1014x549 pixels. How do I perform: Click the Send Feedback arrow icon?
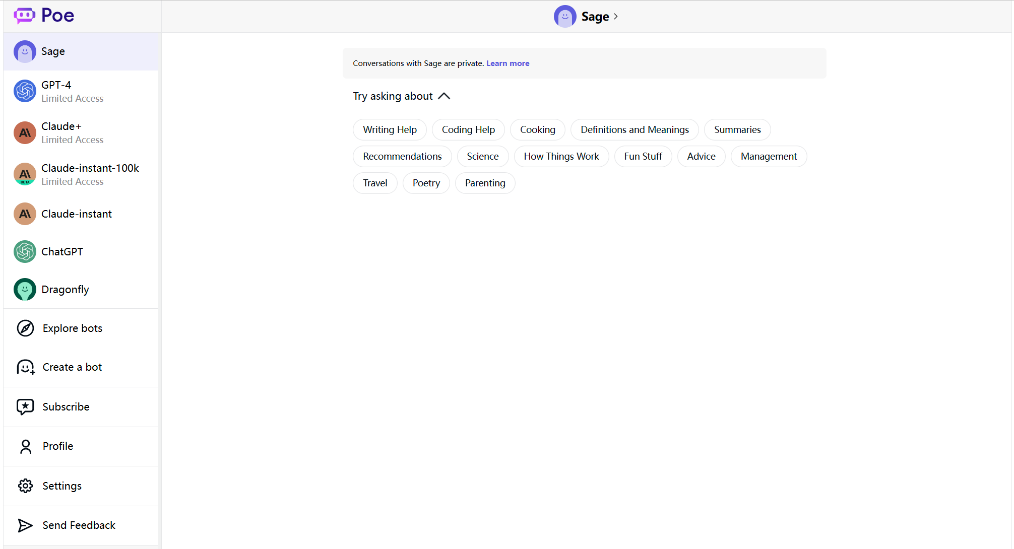click(x=25, y=525)
